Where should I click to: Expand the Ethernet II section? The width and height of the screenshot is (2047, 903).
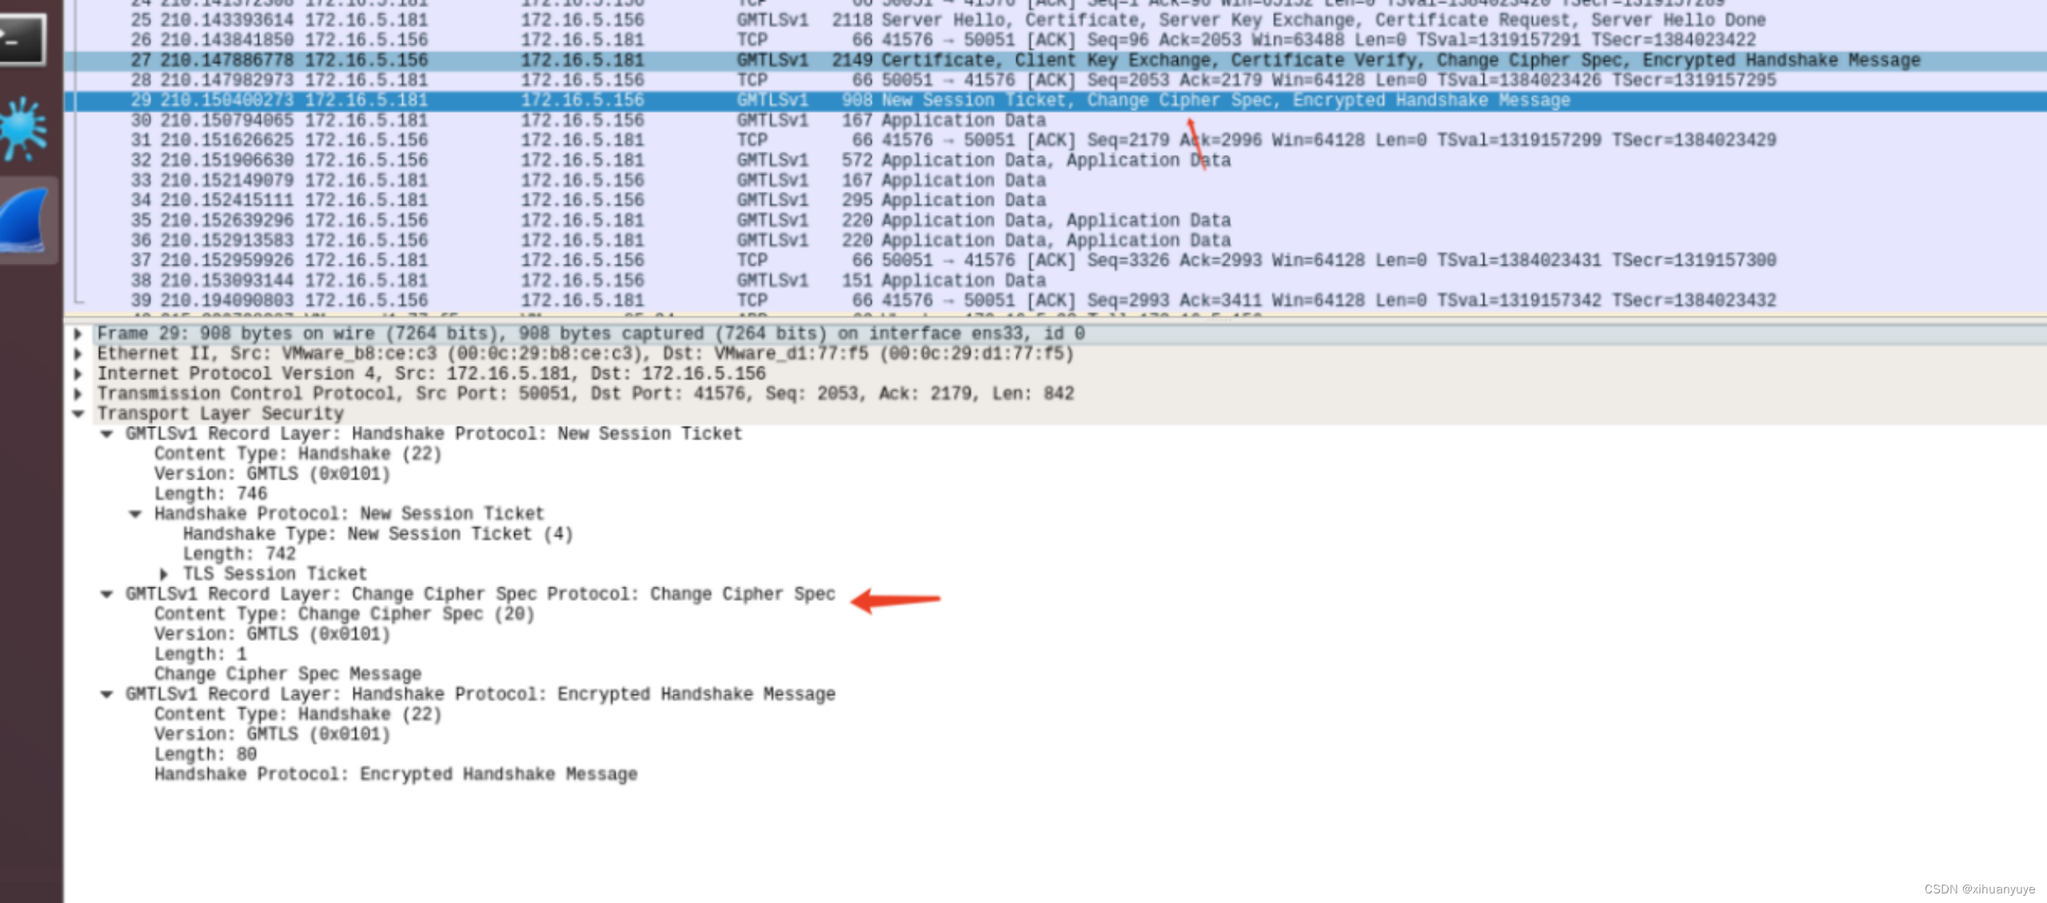click(x=78, y=354)
